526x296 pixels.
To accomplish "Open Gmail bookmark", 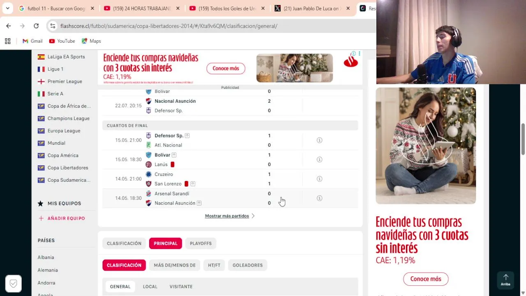I will coord(32,41).
